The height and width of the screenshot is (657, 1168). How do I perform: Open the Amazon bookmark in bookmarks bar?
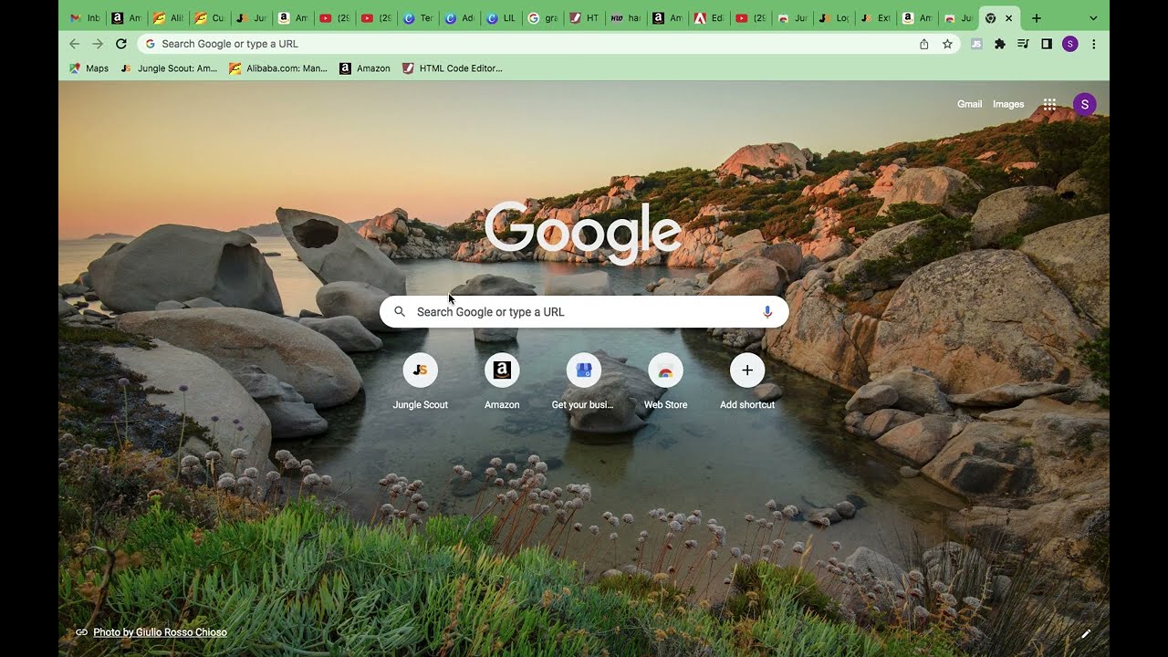[x=365, y=68]
